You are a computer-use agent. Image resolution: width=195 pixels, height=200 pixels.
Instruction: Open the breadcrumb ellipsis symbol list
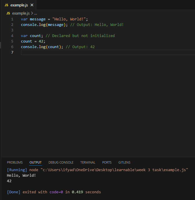click(x=35, y=13)
